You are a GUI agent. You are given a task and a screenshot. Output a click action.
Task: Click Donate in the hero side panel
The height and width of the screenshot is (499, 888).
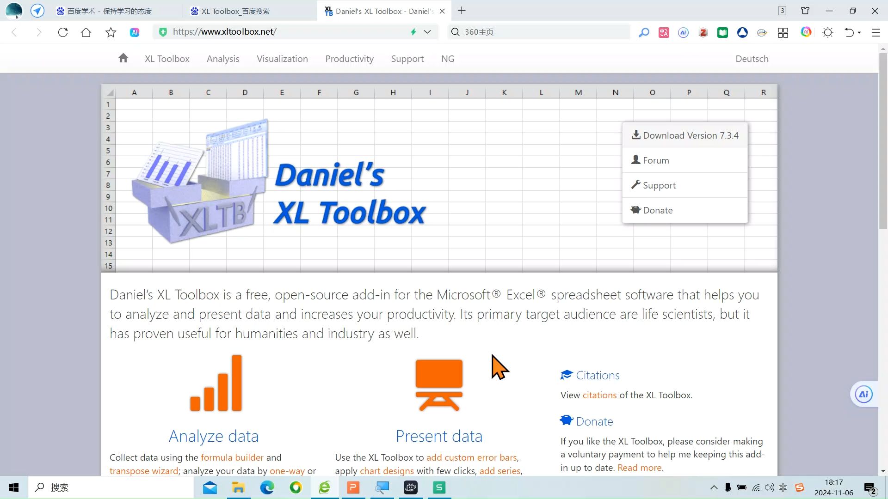[x=685, y=210]
